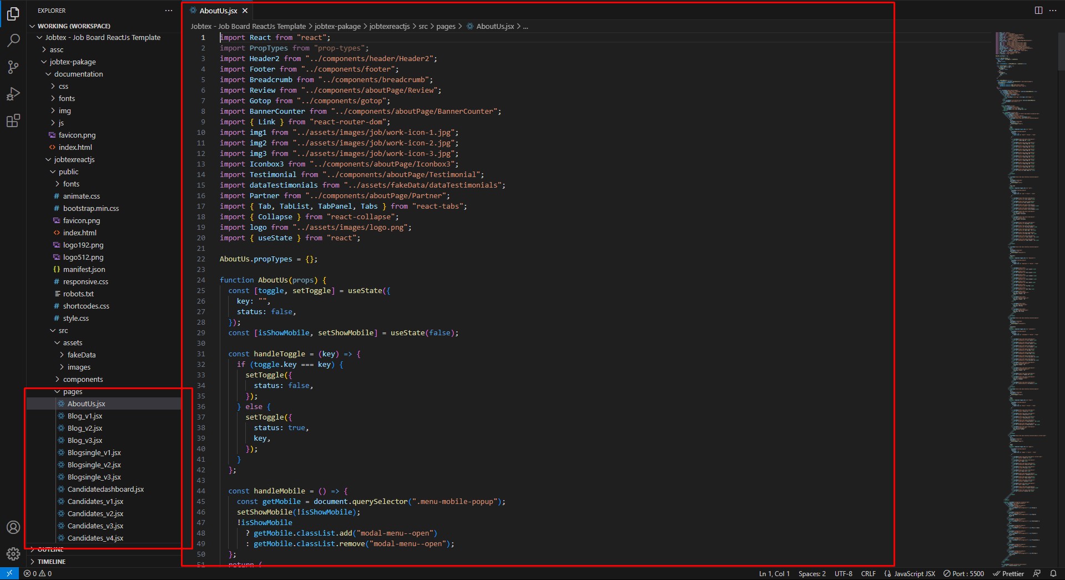Open the notifications bell in status bar
Screen dimensions: 1065x580
click(1053, 573)
